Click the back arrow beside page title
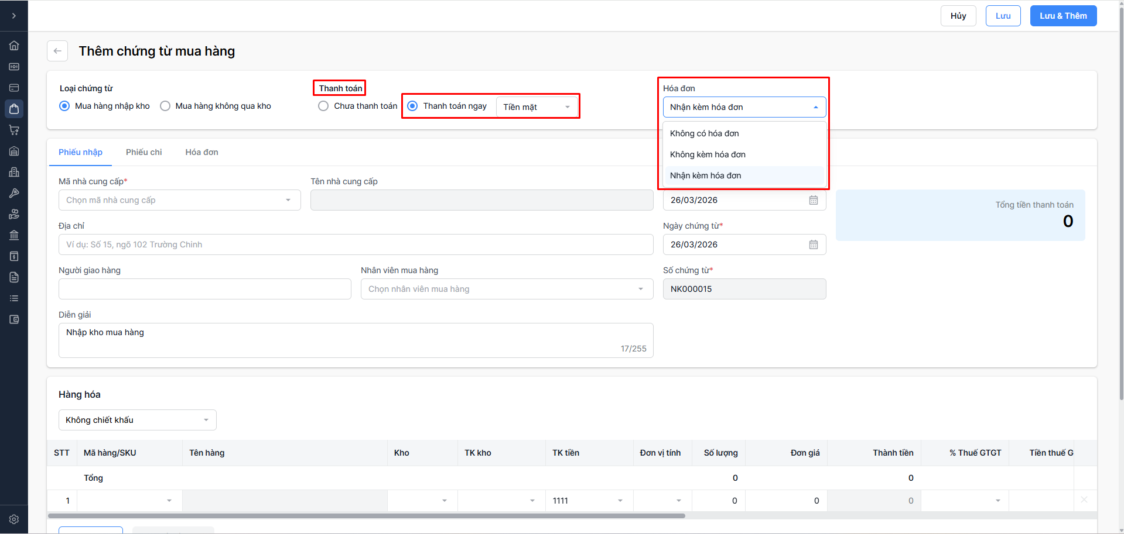The image size is (1124, 534). [57, 51]
